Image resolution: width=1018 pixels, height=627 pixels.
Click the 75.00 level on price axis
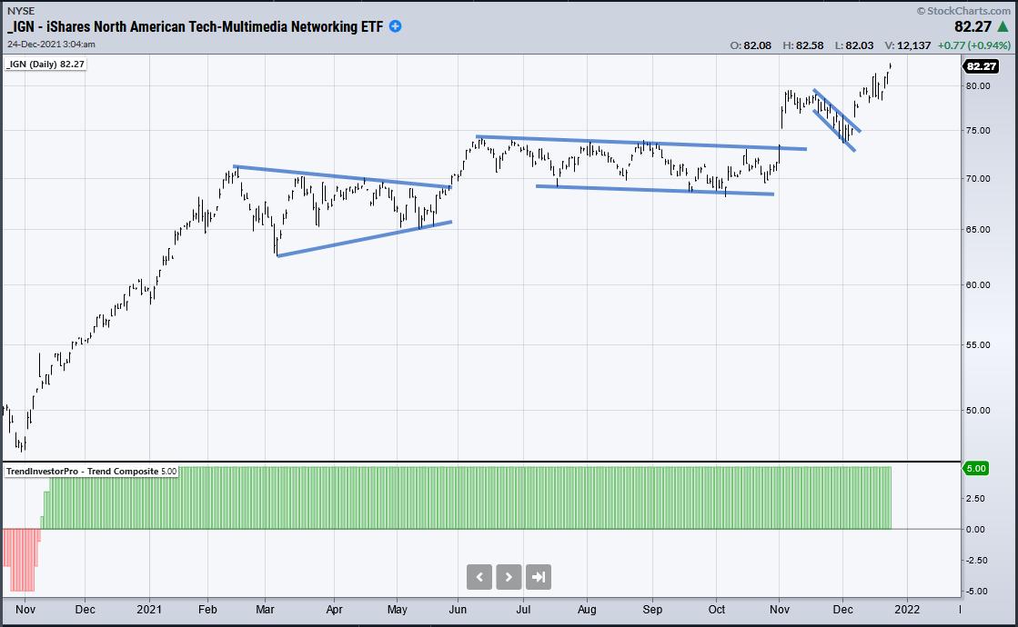[x=977, y=131]
